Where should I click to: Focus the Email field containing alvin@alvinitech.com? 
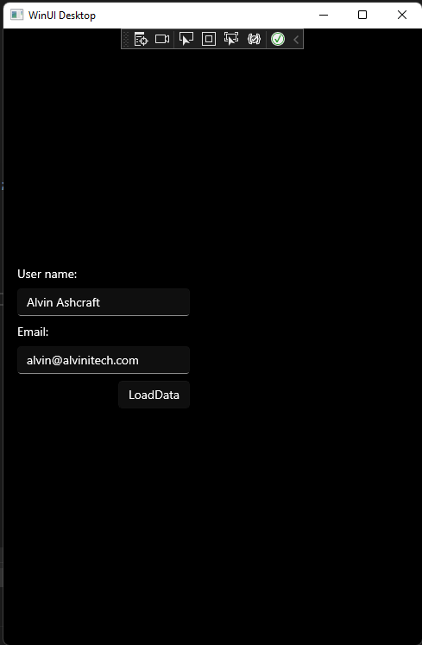[104, 360]
